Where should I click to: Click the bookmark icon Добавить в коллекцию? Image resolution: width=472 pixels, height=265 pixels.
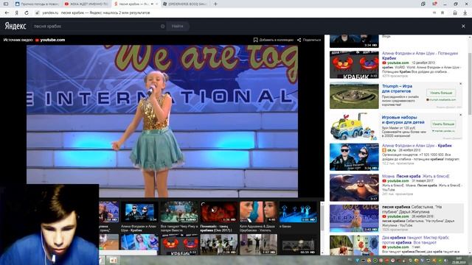[x=256, y=40]
